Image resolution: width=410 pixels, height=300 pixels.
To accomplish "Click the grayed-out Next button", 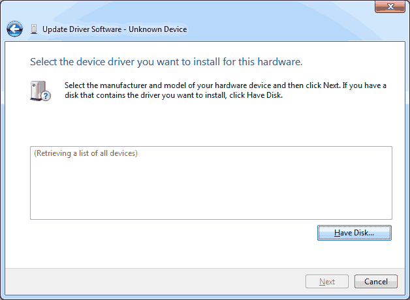I will [327, 282].
